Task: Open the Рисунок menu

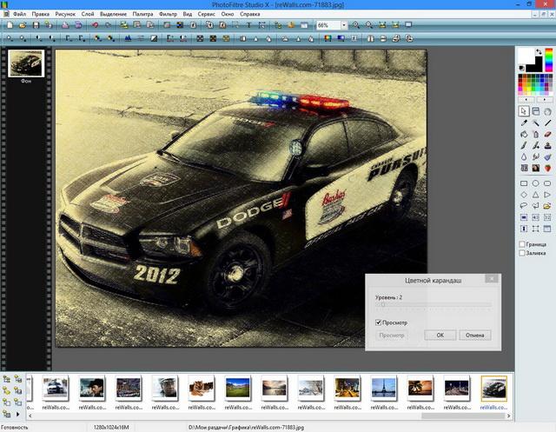Action: click(x=65, y=14)
